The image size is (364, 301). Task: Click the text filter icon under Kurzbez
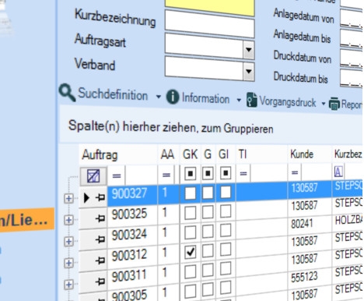(338, 172)
